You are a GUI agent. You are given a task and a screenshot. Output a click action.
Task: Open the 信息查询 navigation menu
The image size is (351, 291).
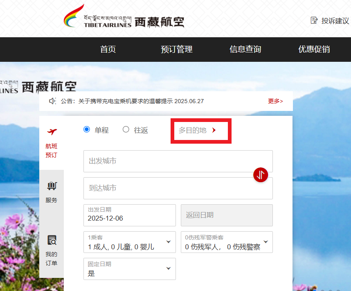245,49
